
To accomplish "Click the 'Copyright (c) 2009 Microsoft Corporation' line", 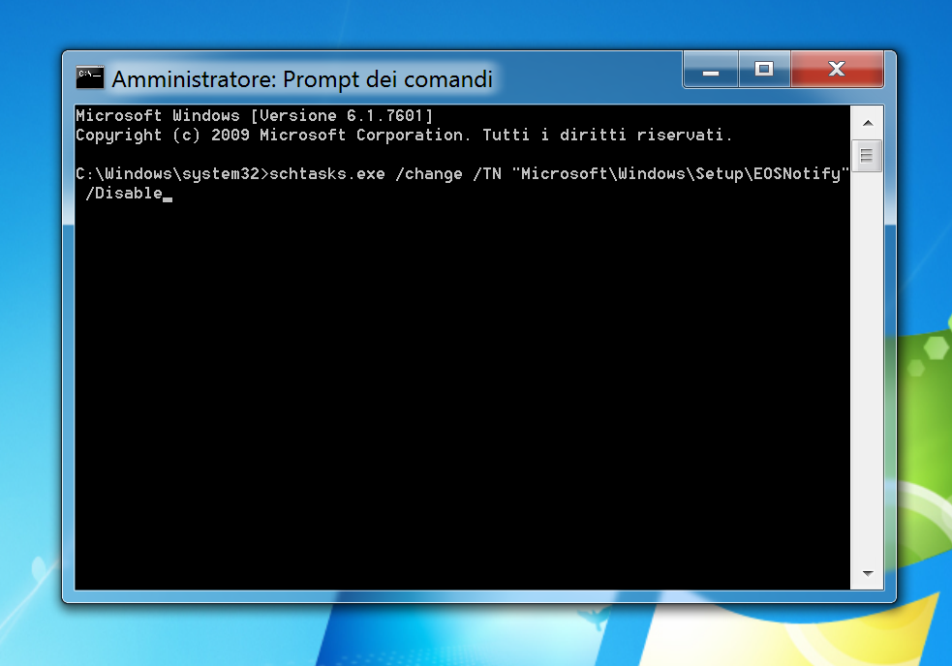I will 405,135.
